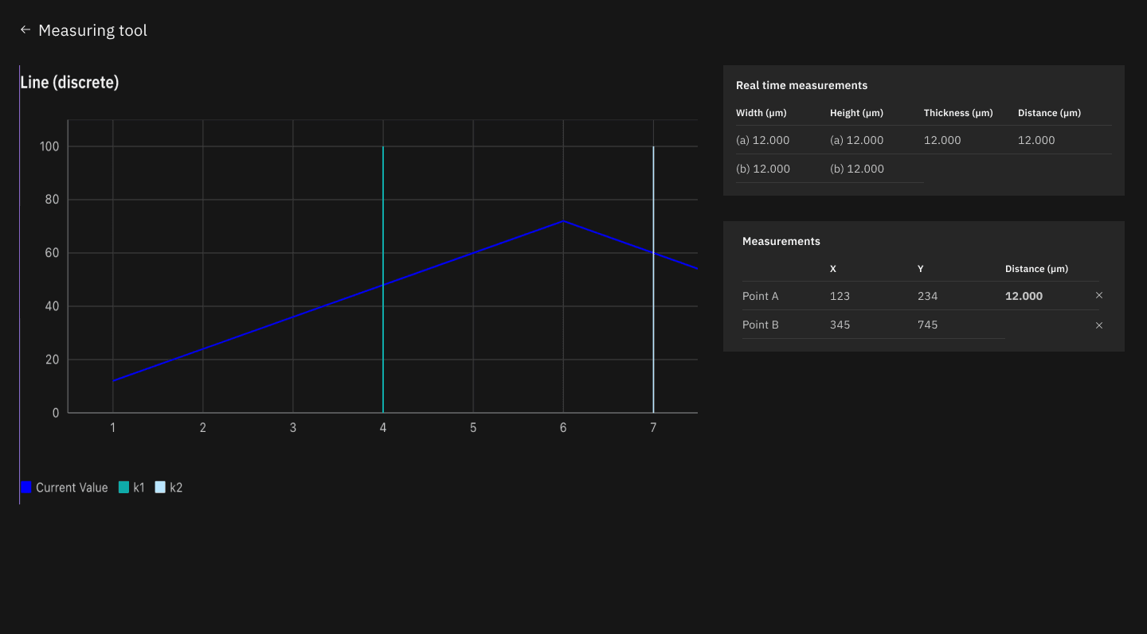Remove Point A with its X icon
Viewport: 1147px width, 634px height.
[x=1099, y=295]
